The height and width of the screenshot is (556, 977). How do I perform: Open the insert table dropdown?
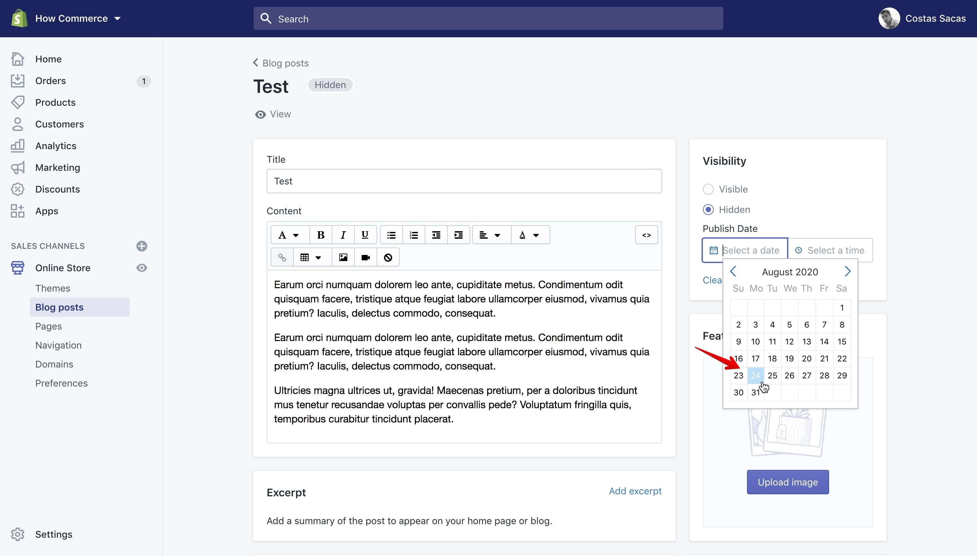point(312,257)
